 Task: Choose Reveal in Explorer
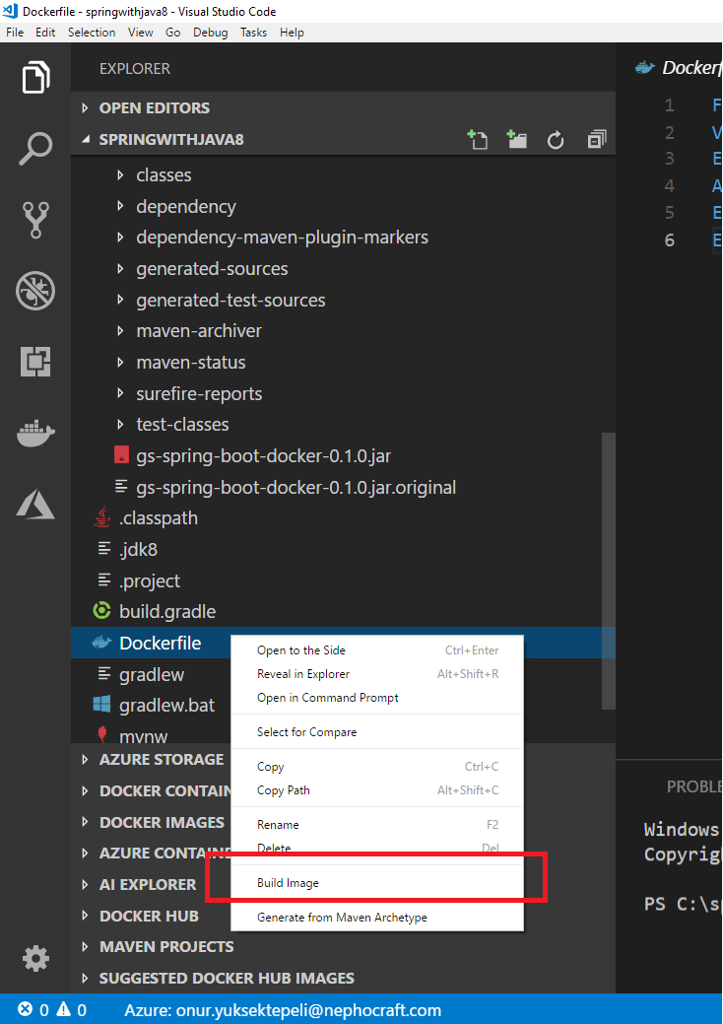pos(377,674)
